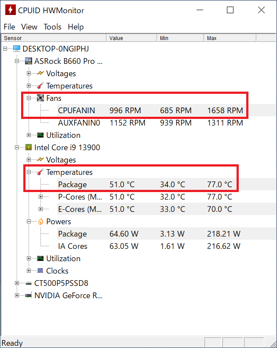Expand the CPU Voltages node
277x348 pixels.
29,159
